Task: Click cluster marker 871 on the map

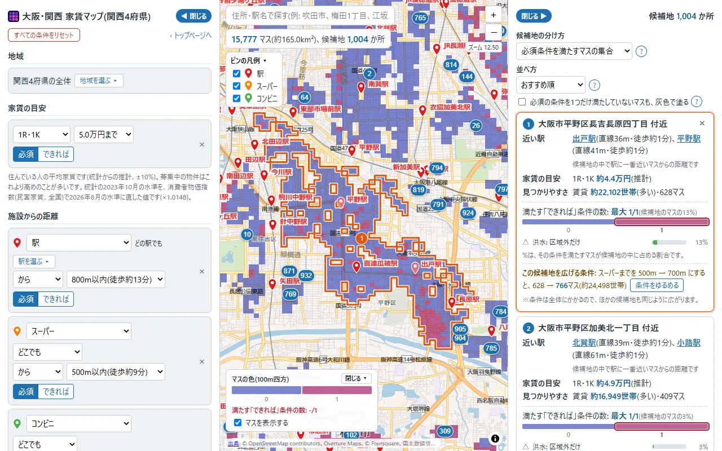Action: [x=289, y=271]
